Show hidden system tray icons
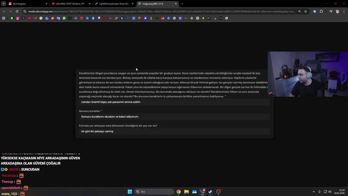This screenshot has height=196, width=348. click(313, 192)
